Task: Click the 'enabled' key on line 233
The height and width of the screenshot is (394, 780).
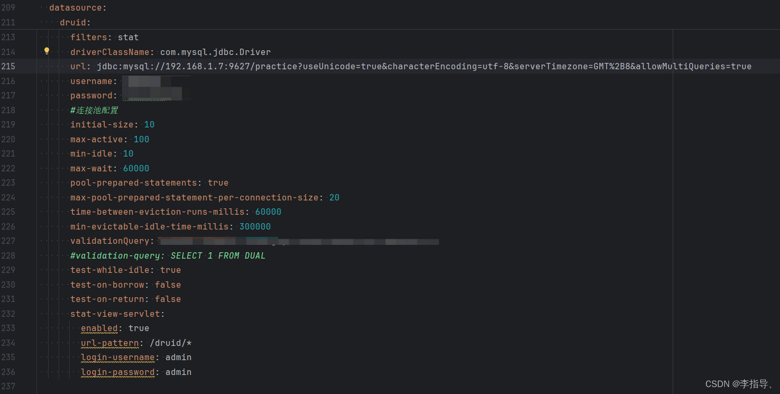Action: coord(99,328)
